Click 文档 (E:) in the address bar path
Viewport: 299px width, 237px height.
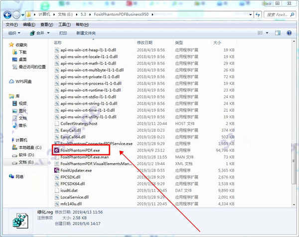[65, 14]
